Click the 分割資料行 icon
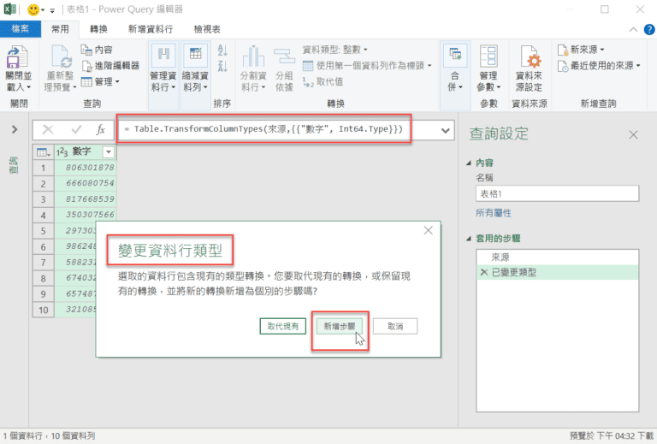The width and height of the screenshot is (657, 444). [252, 57]
